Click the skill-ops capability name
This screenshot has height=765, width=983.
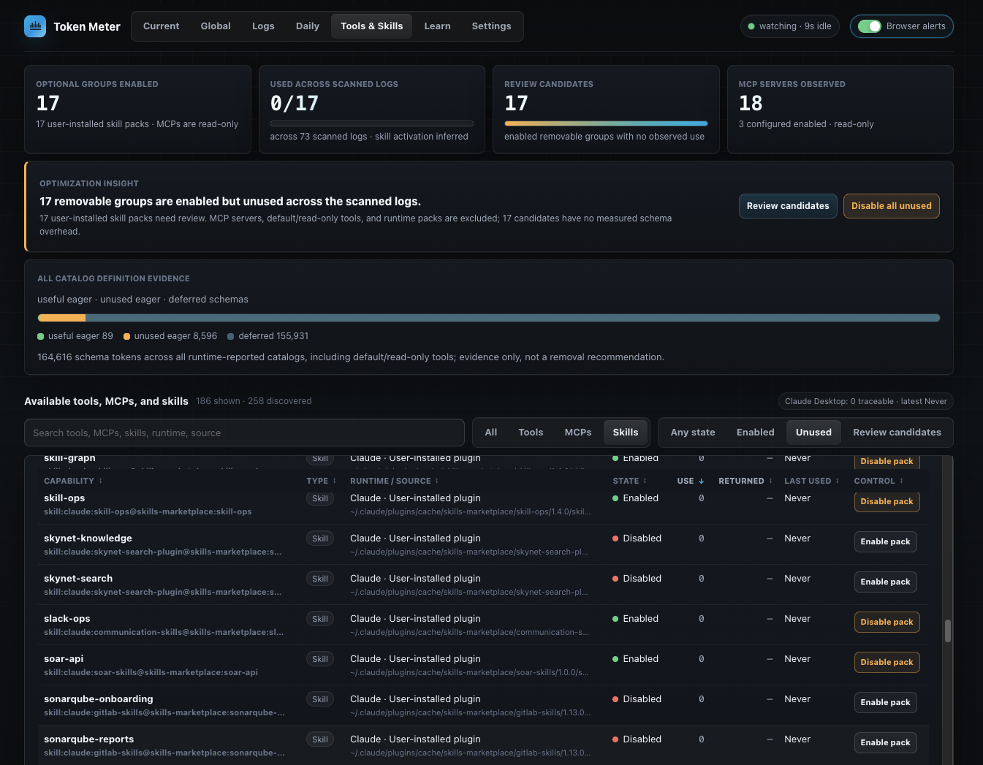(64, 498)
